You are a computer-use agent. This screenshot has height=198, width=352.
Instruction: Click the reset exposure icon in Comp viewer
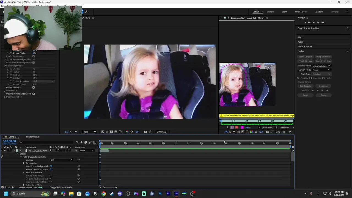(131, 132)
